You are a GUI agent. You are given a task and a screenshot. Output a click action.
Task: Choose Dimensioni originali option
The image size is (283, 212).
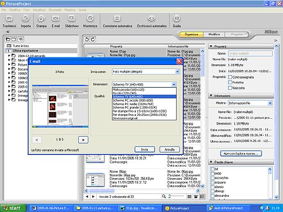point(144,118)
